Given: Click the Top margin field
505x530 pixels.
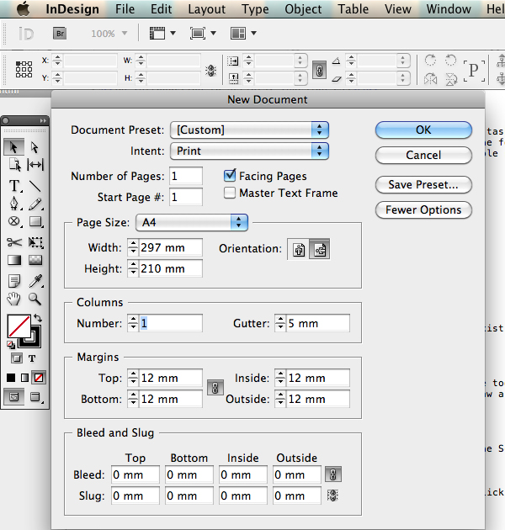Looking at the screenshot, I should (171, 378).
